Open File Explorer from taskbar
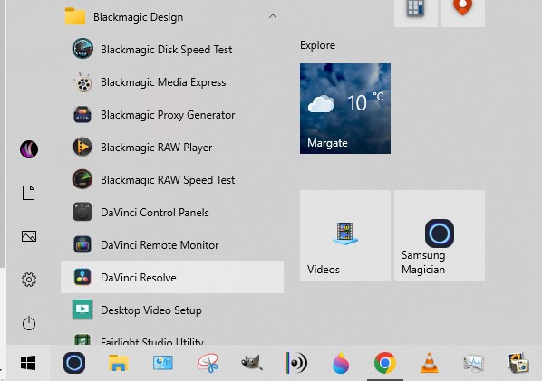Image resolution: width=542 pixels, height=381 pixels. coord(119,363)
